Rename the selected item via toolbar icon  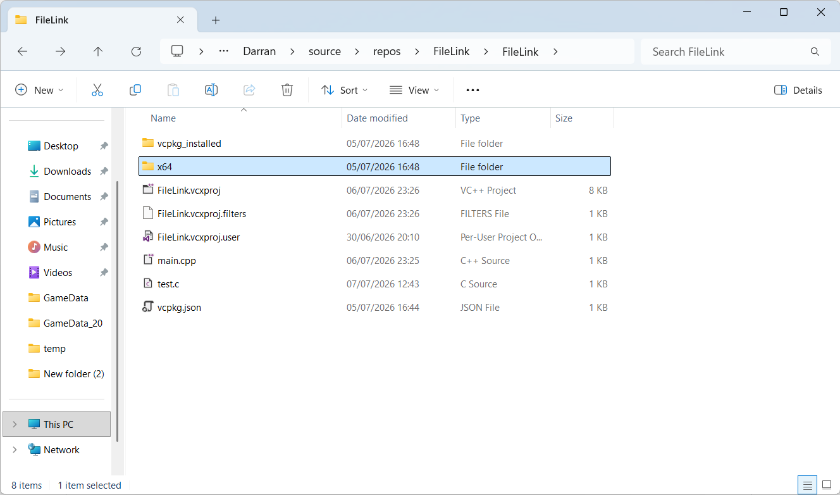(211, 90)
